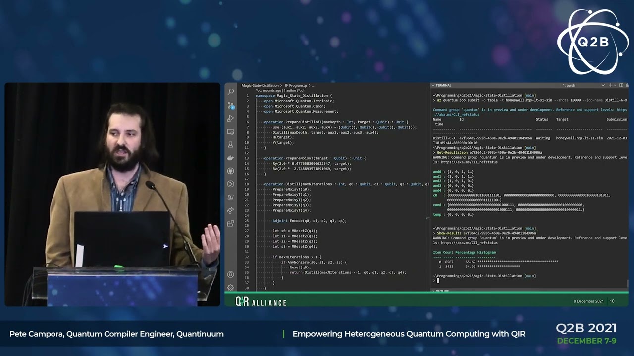Open the PowerShell view in activity bar
This screenshot has height=356, width=634.
point(230,197)
